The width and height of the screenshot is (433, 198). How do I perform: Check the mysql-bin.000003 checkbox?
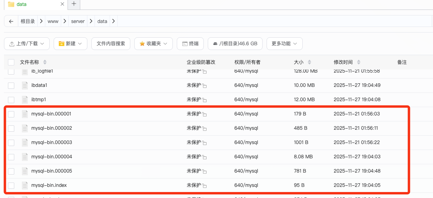(x=11, y=142)
